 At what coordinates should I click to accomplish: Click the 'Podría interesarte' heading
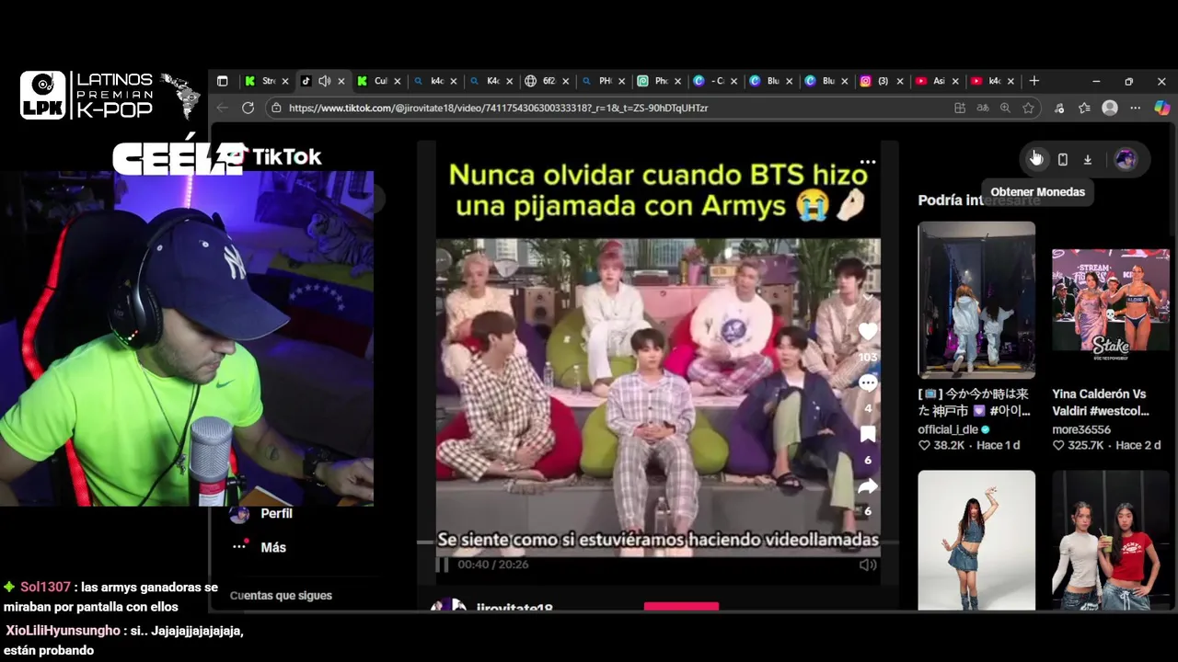(x=979, y=200)
